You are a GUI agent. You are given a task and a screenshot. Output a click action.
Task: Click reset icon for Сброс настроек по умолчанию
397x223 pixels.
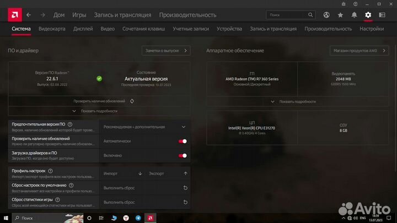[185, 188]
